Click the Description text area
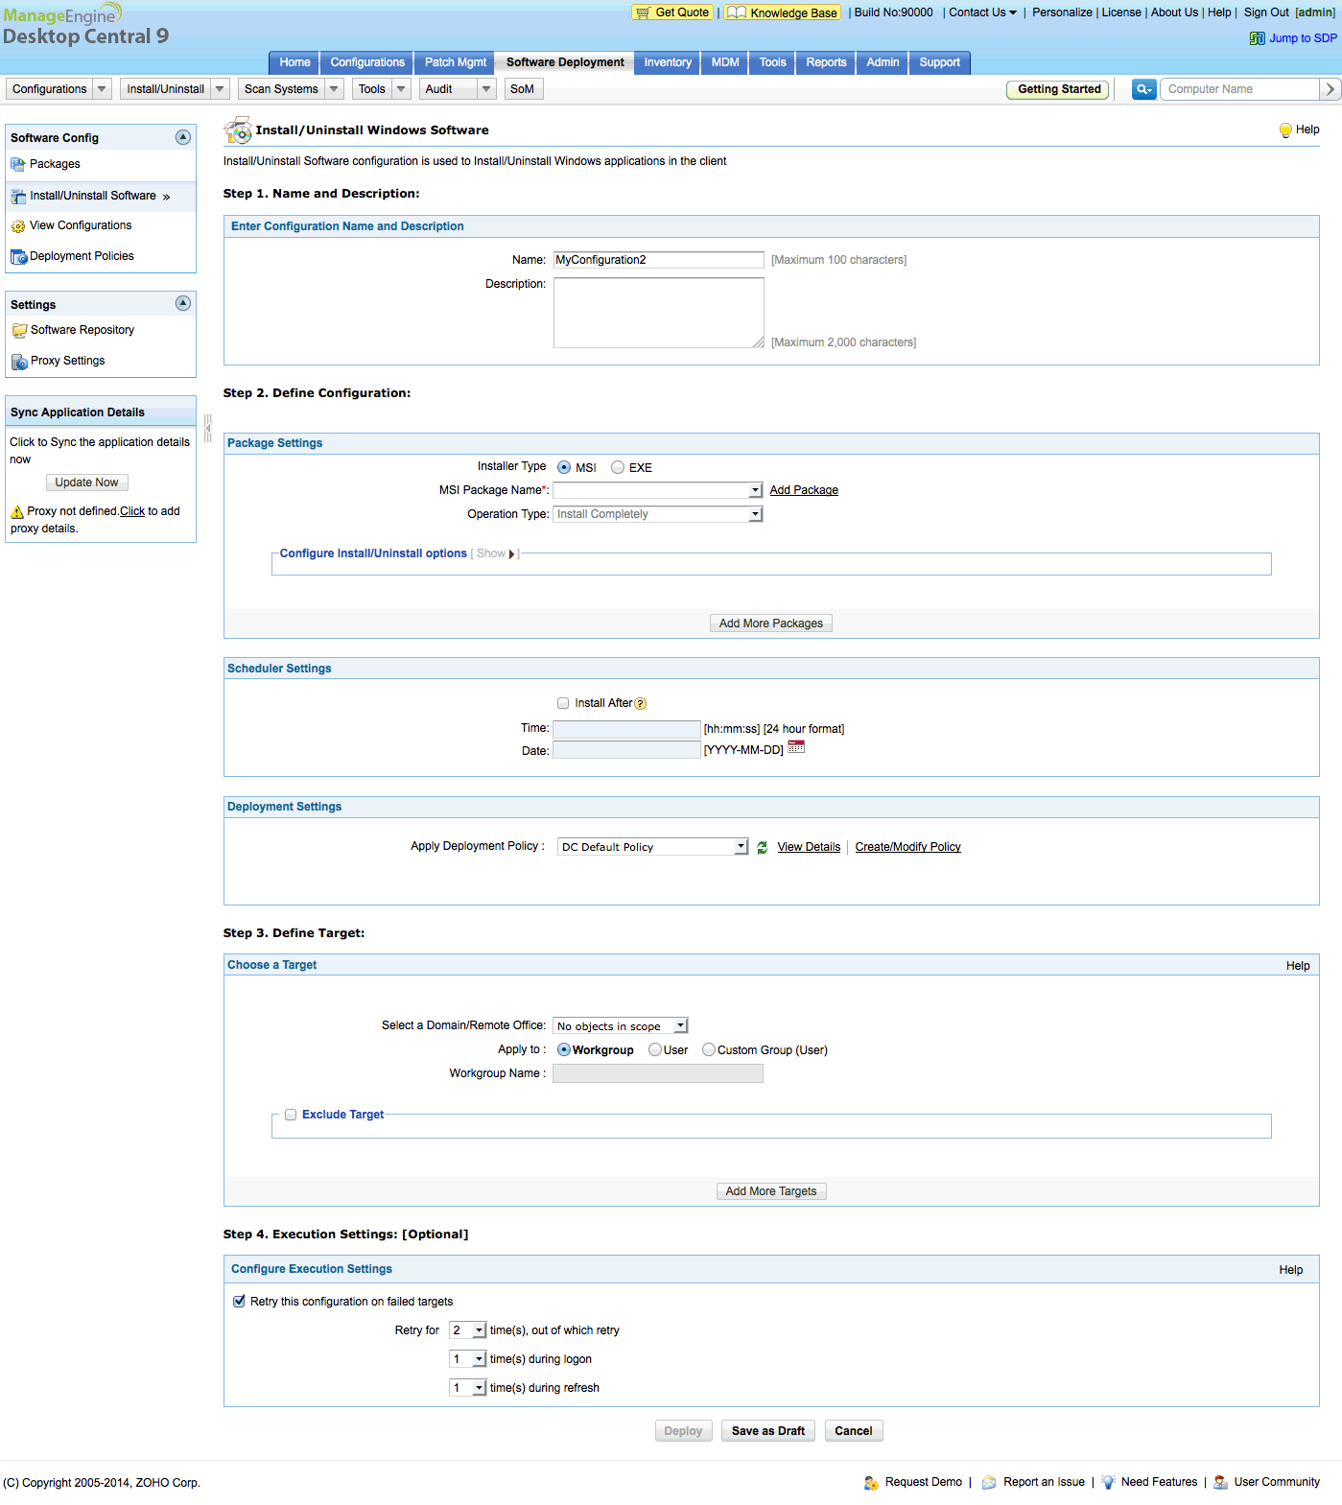Image resolution: width=1342 pixels, height=1505 pixels. pos(659,313)
